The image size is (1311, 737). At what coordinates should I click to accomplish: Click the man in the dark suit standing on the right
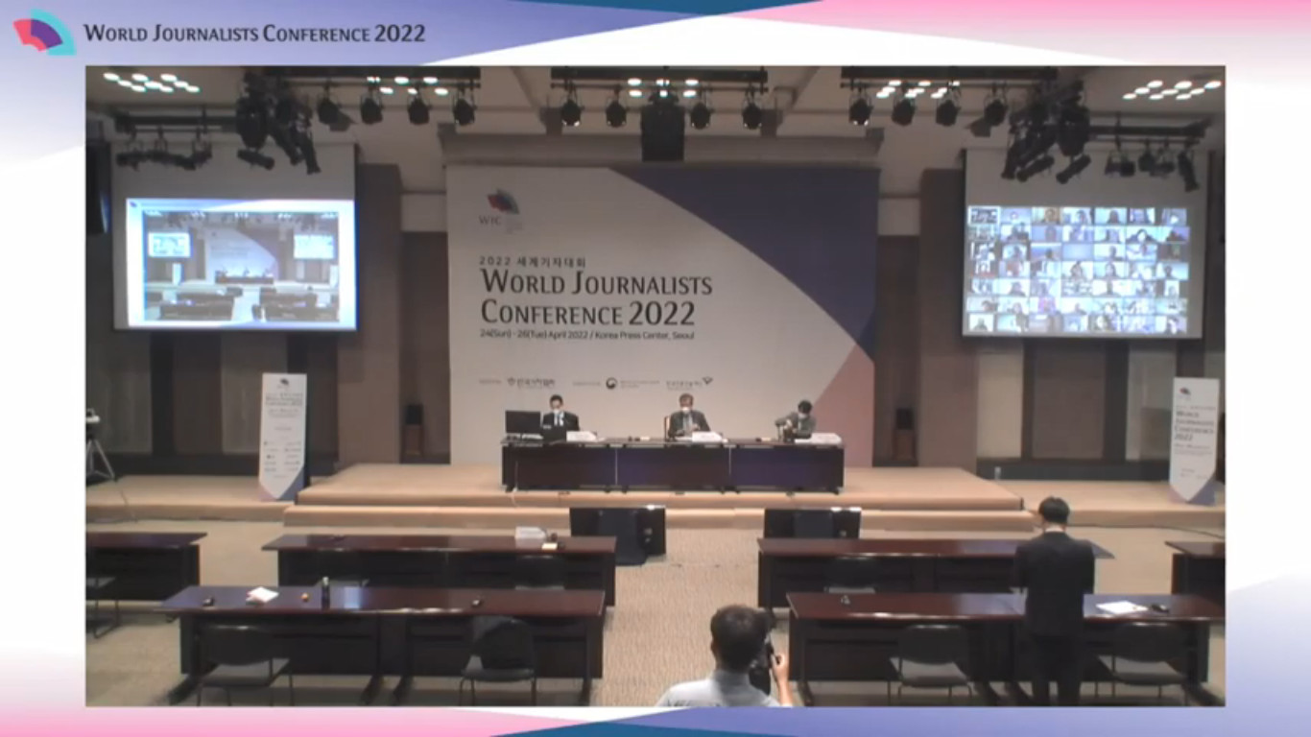click(1053, 599)
